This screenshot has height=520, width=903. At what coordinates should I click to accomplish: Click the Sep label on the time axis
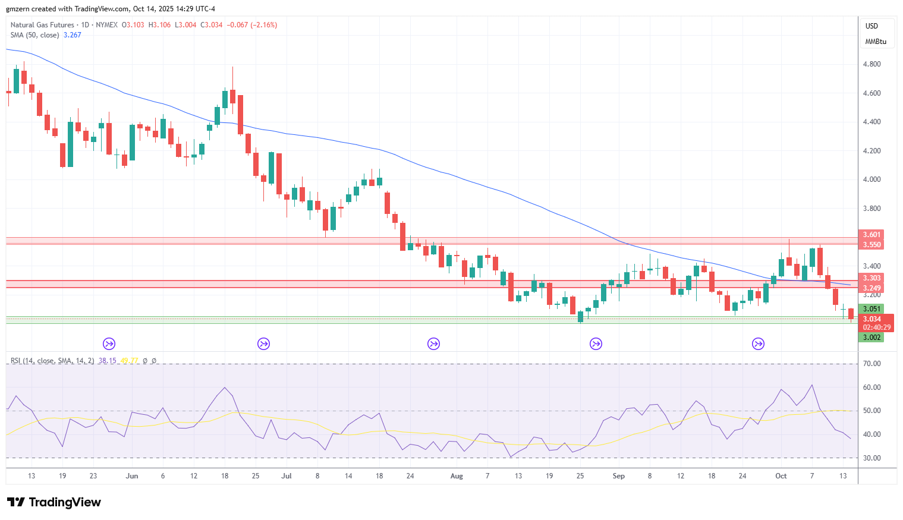619,476
